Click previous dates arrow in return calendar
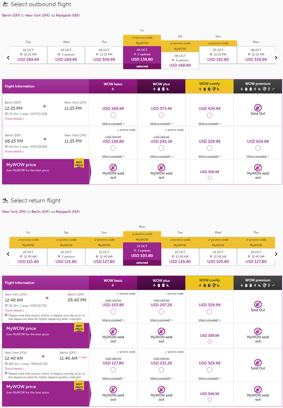Screen dimensions: 283x408 pyautogui.click(x=8, y=254)
